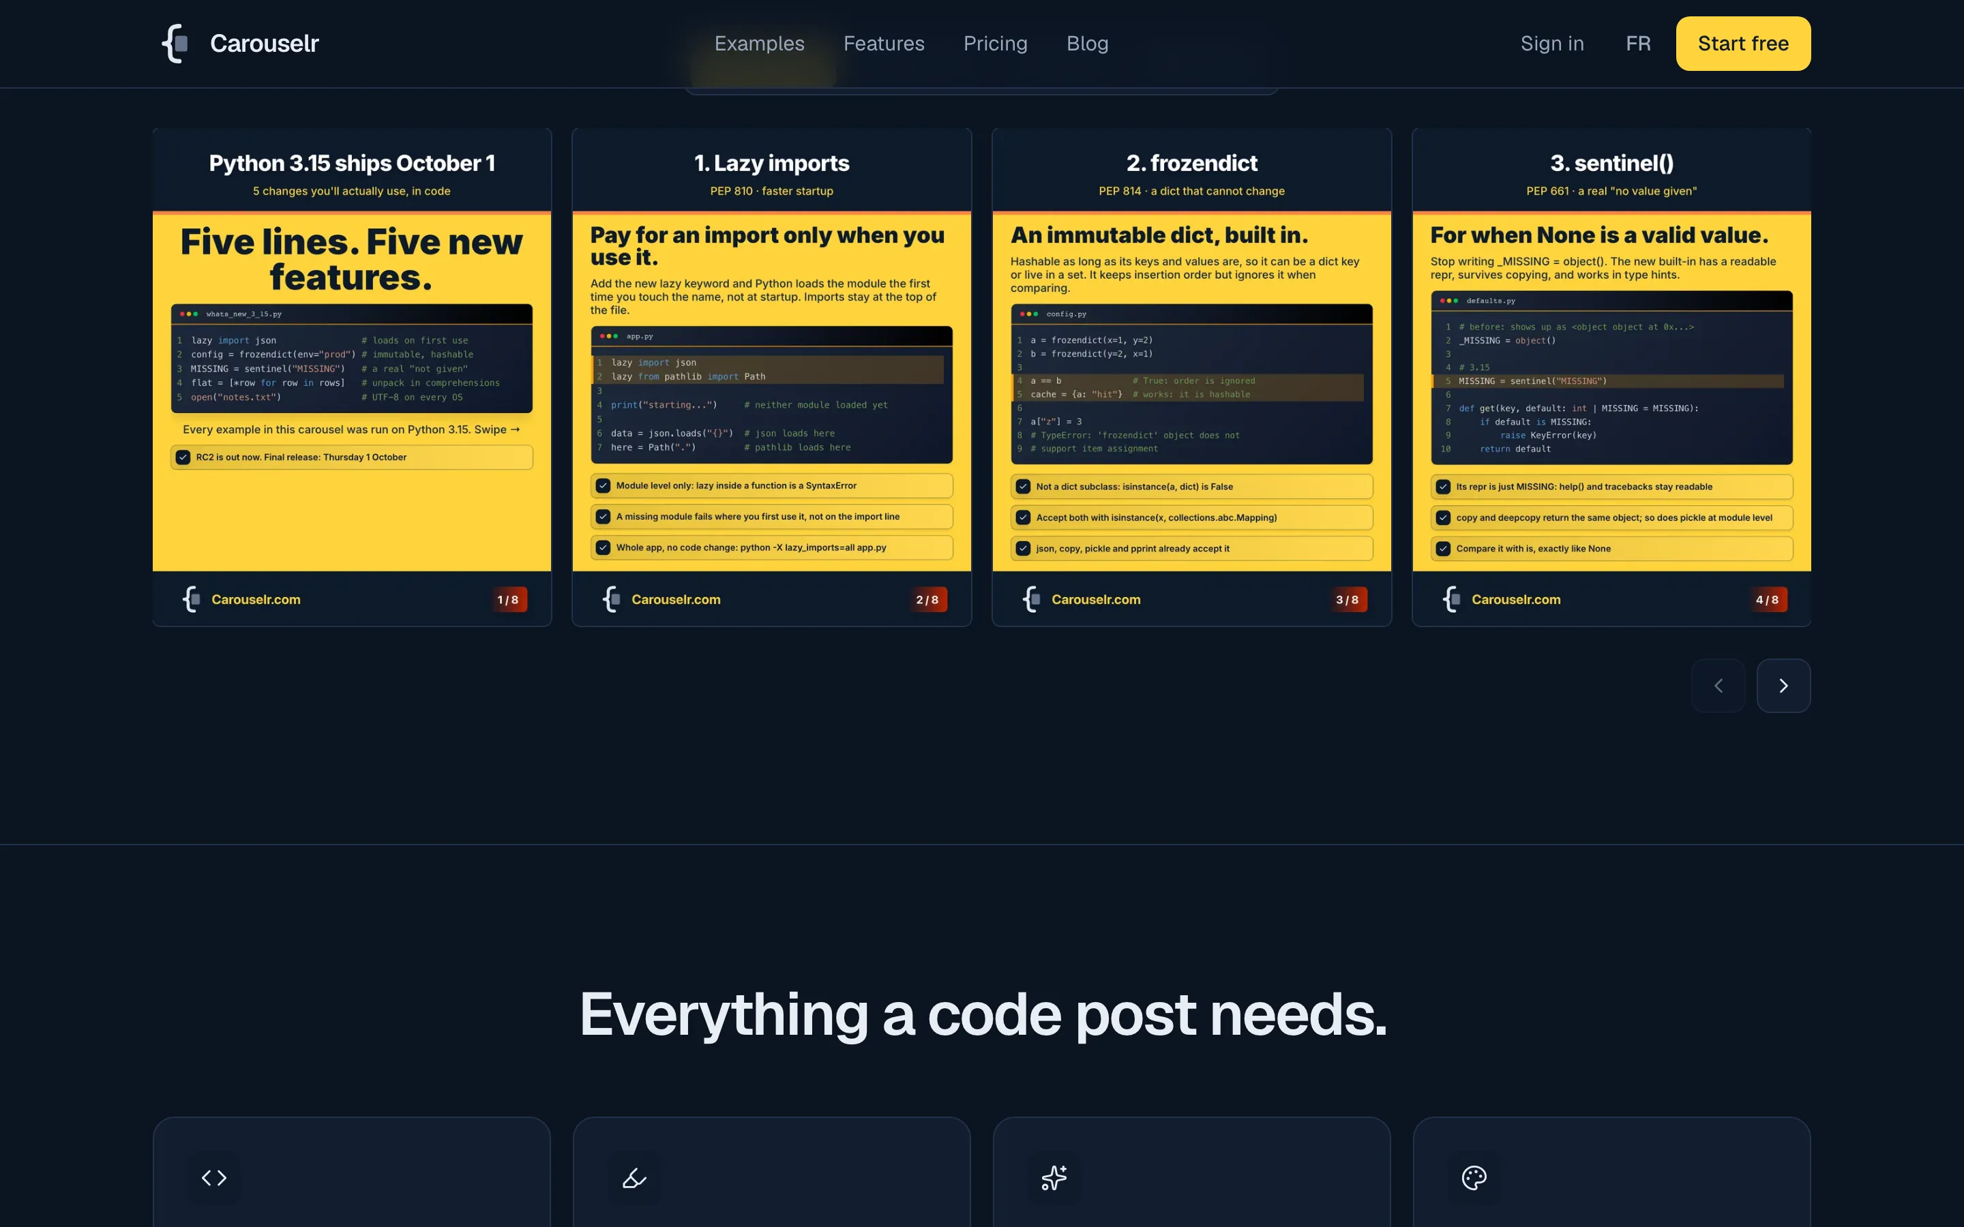Click the highlighter feature icon
1964x1227 pixels.
coord(635,1177)
